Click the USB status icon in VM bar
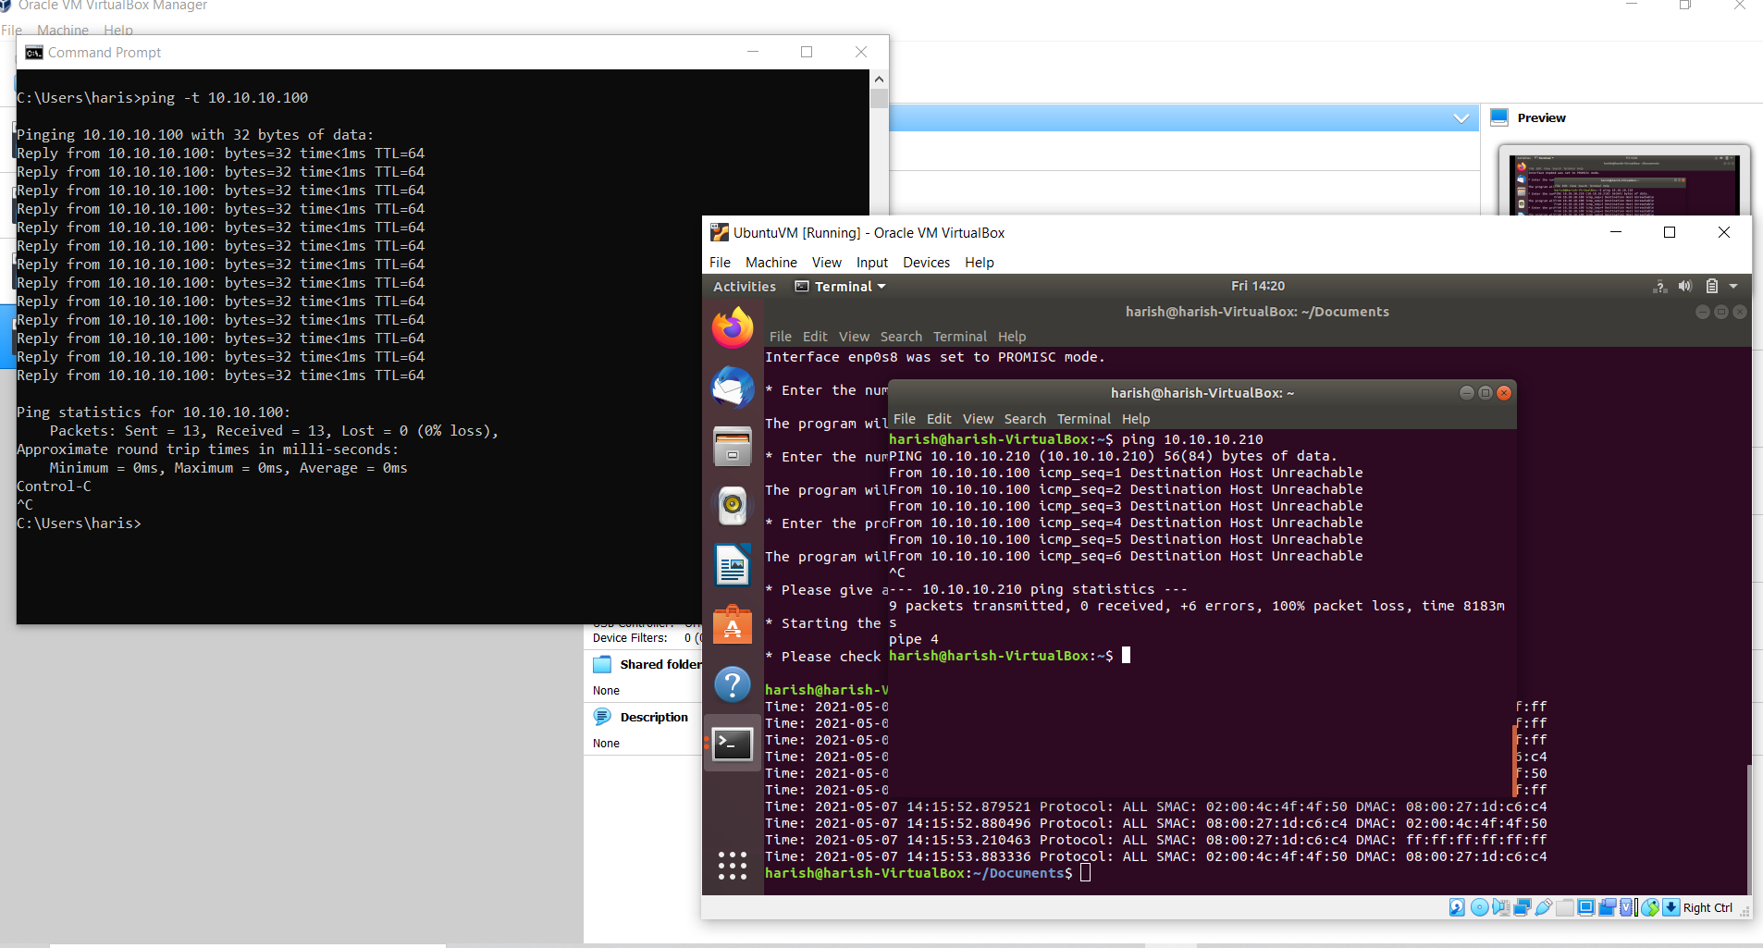 [1544, 907]
